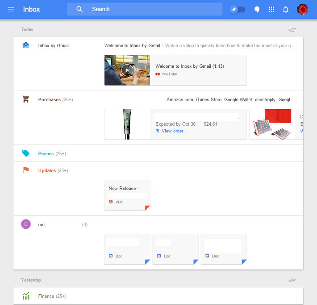The height and width of the screenshot is (305, 317).
Task: Click the purple C contact avatar
Action: click(x=26, y=224)
